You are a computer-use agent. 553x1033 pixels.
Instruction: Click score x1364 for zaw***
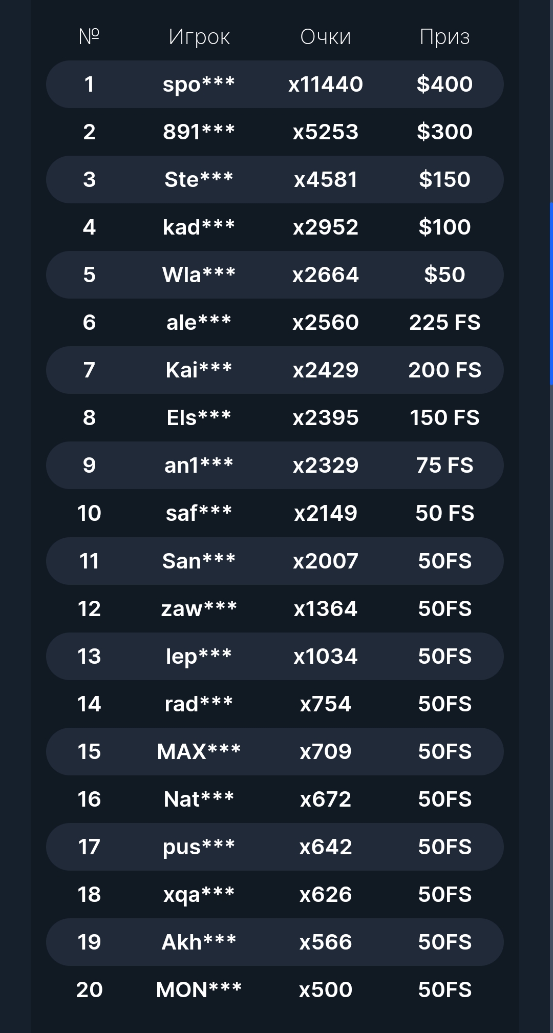pyautogui.click(x=326, y=609)
